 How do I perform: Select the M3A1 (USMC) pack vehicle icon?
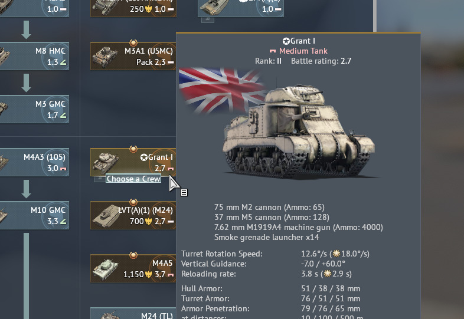(104, 57)
